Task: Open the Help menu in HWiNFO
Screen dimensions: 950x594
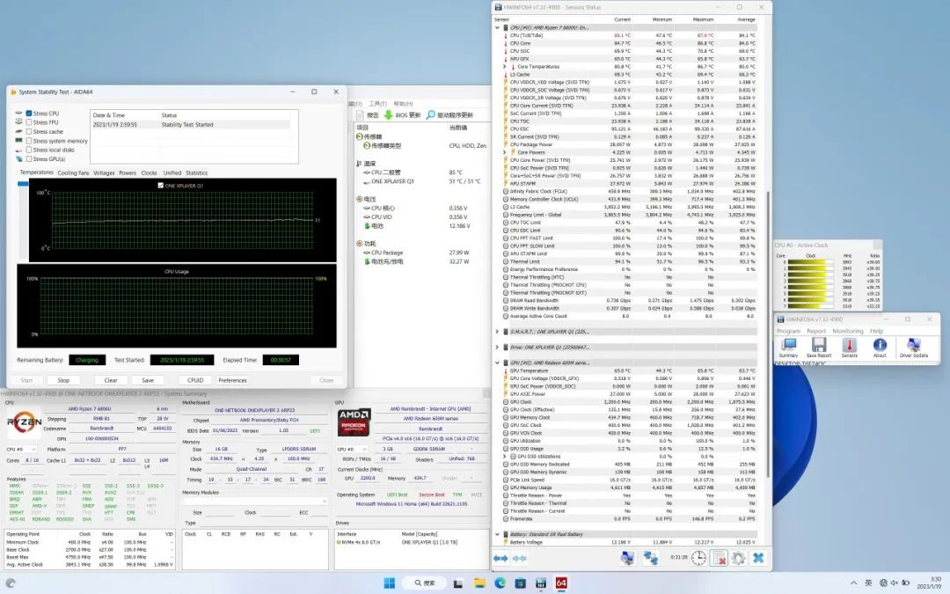Action: [876, 331]
